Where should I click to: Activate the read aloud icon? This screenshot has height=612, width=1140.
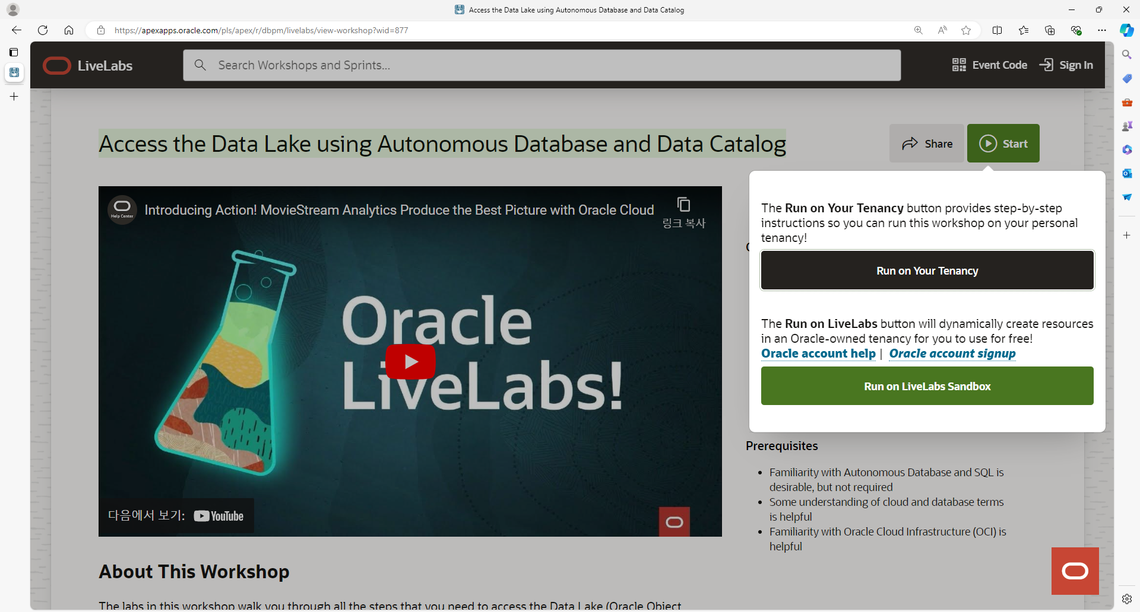942,30
